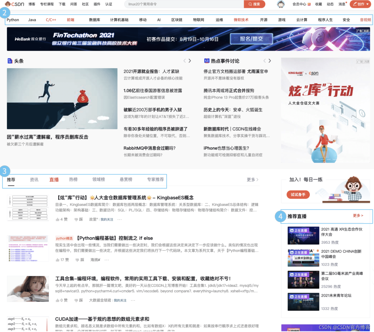Open article iPhone也想当心理医生?
Viewport: 374px width, 332px height.
(226, 148)
